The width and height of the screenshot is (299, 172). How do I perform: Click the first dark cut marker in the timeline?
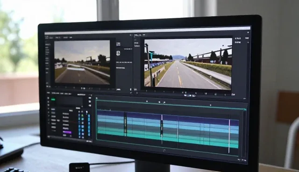pyautogui.click(x=125, y=124)
